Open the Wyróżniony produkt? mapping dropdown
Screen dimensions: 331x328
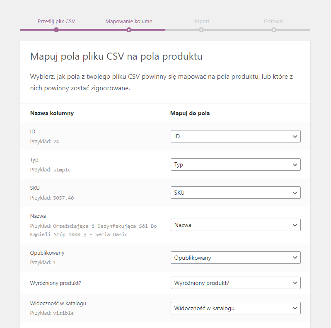point(236,283)
